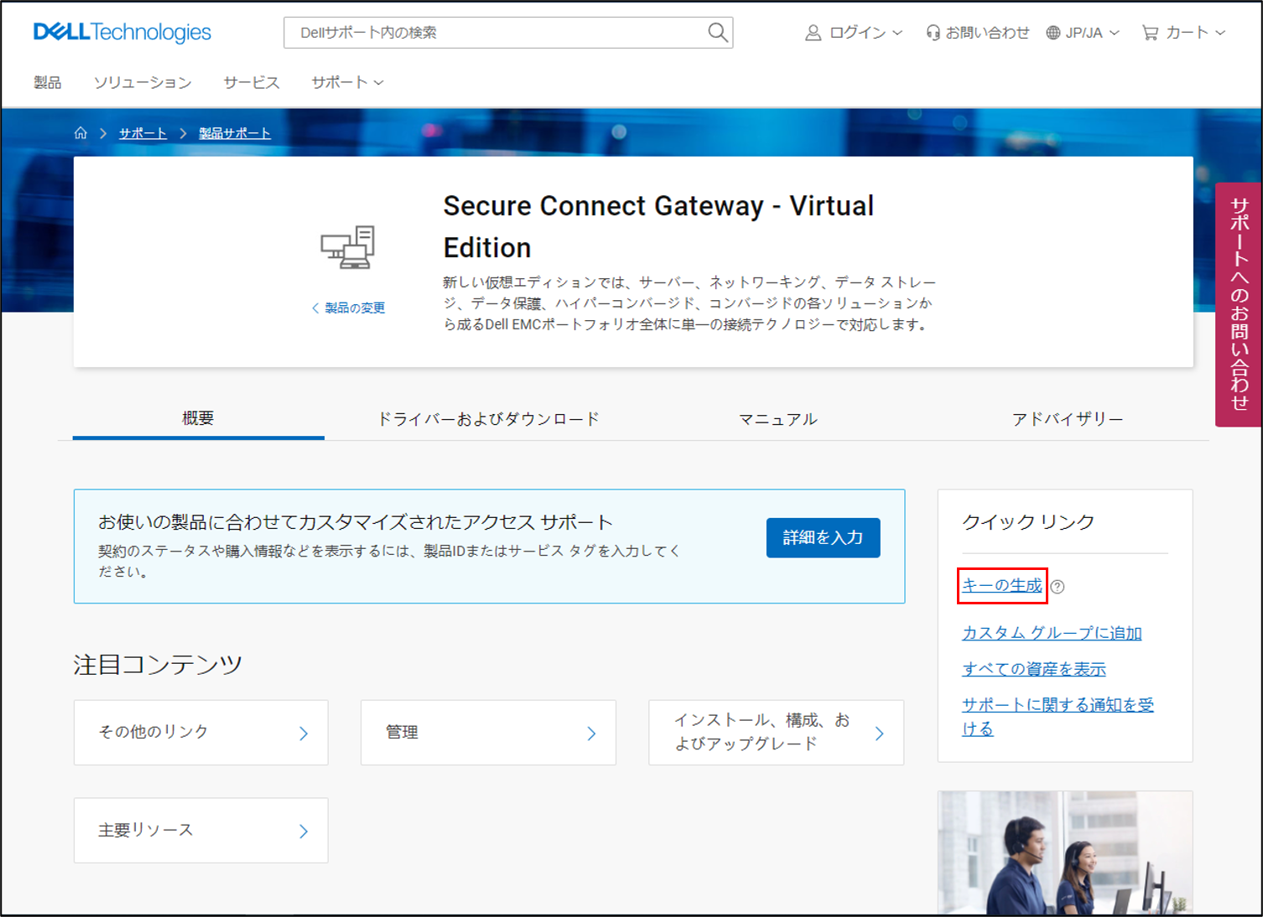
Task: Open the サービス menu
Action: pos(252,82)
